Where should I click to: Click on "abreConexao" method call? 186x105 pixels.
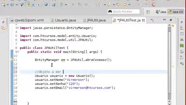tap(96, 60)
